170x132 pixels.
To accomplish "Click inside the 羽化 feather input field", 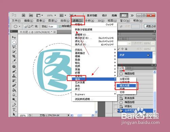I will click(52, 26).
